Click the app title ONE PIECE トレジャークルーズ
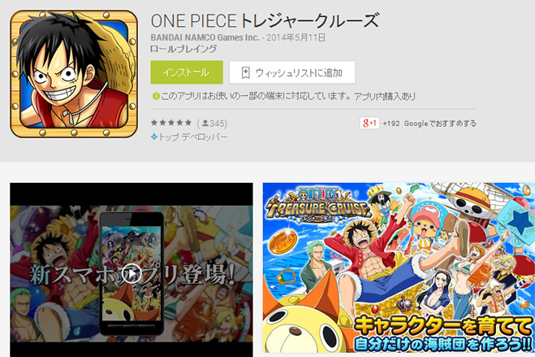Image resolution: width=535 pixels, height=357 pixels. pos(265,20)
